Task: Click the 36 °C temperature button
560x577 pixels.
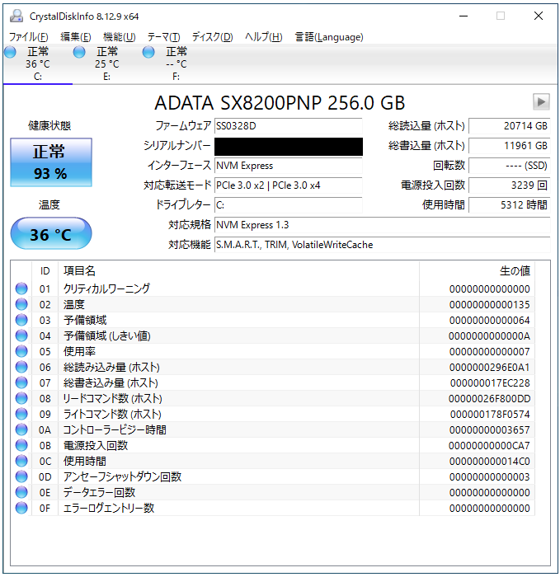Action: point(51,233)
